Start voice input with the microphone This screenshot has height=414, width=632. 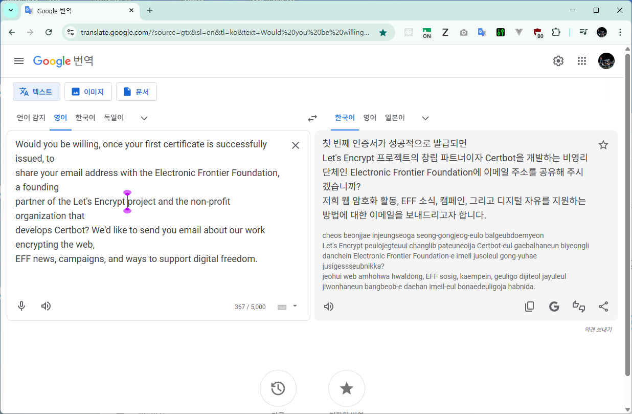click(x=21, y=306)
